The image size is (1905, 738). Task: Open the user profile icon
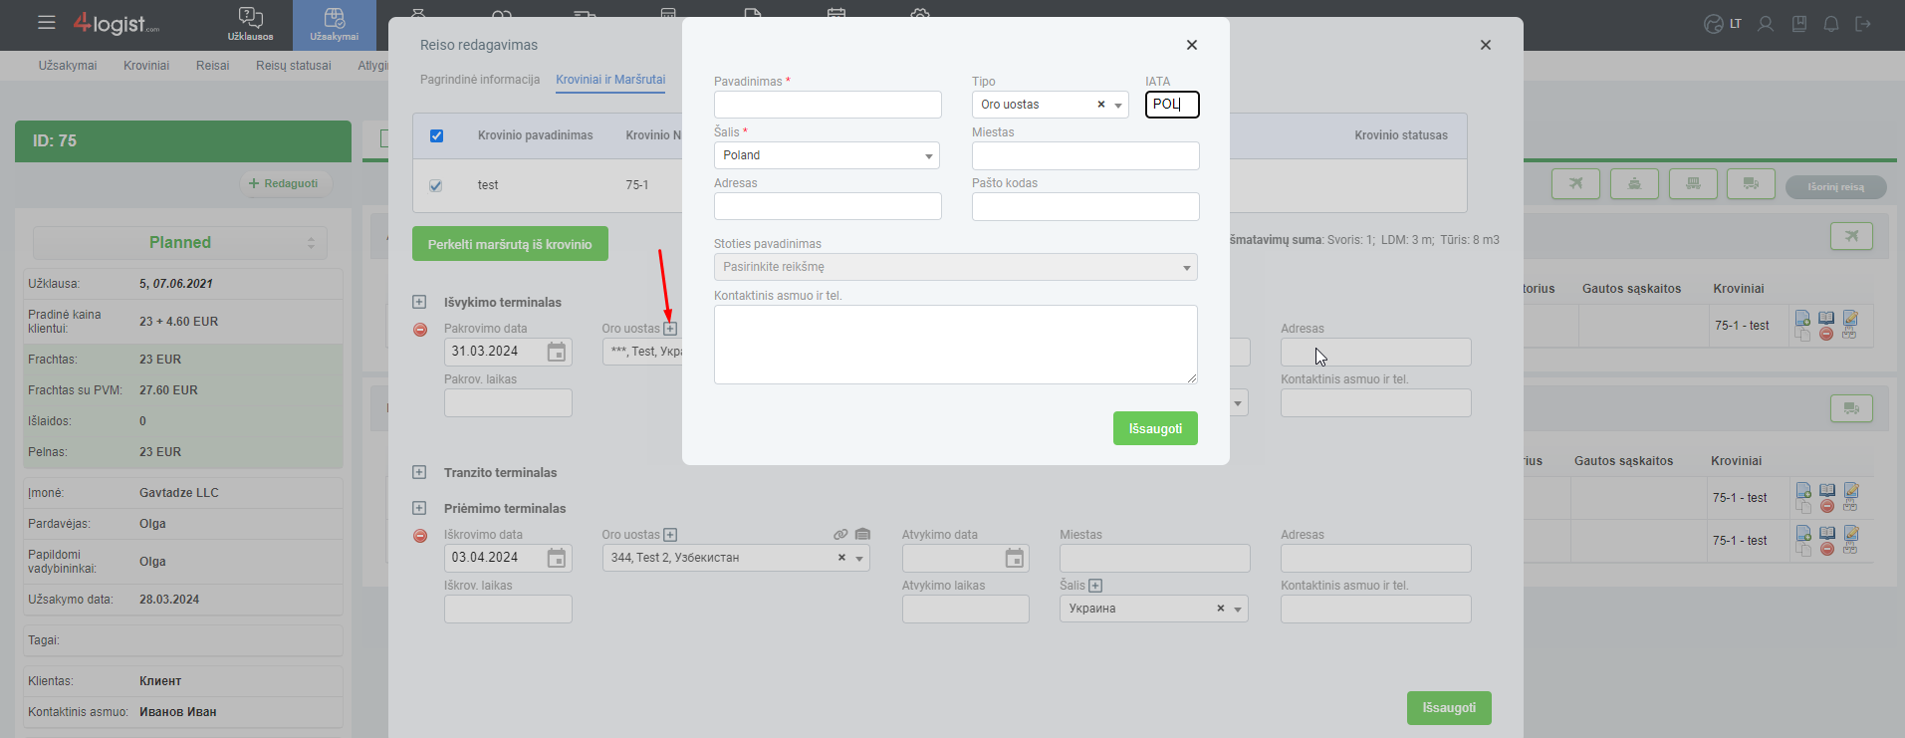click(x=1766, y=24)
